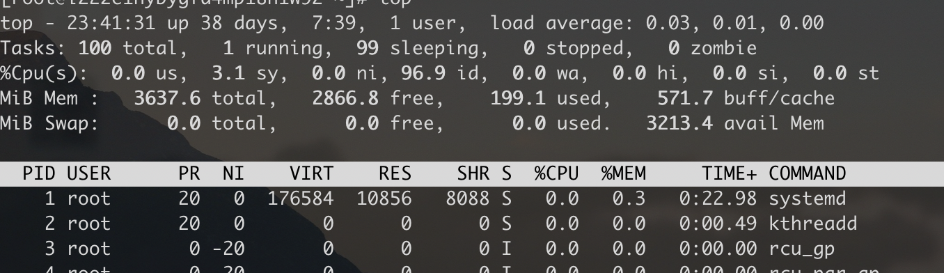Click systemd %MEM value 0.3
Screen dimensions: 944x273
(629, 199)
